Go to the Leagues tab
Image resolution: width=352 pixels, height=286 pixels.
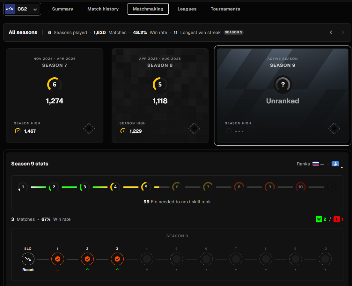pos(187,9)
